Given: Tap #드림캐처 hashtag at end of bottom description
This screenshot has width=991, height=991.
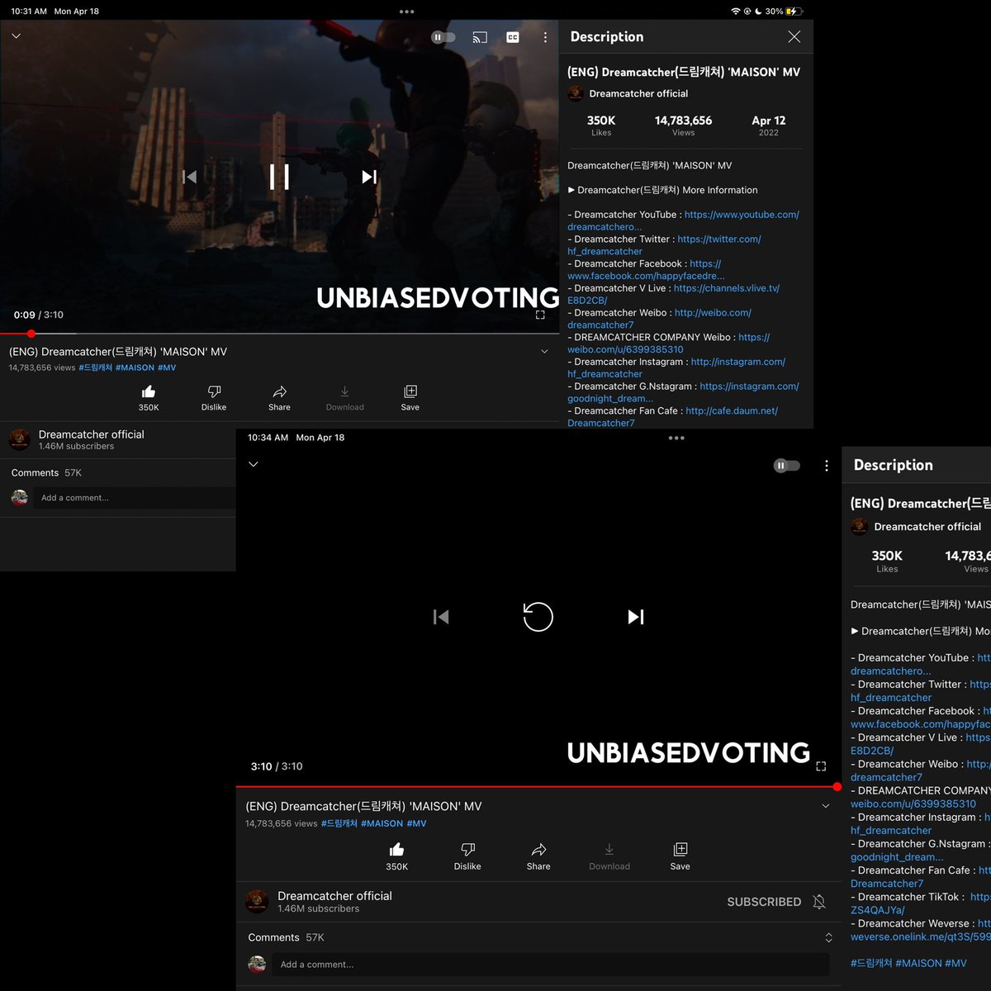Looking at the screenshot, I should click(871, 963).
